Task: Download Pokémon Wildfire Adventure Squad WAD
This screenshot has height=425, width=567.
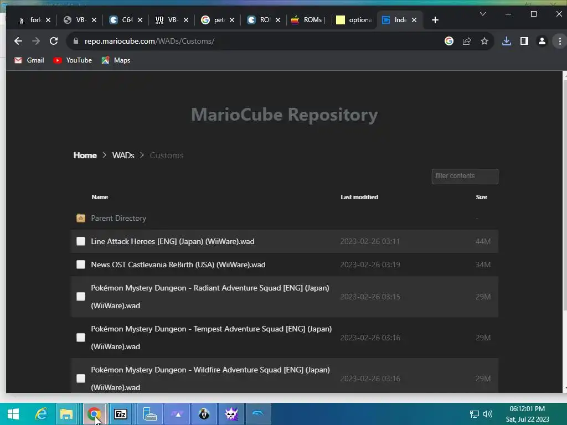Action: click(x=210, y=379)
